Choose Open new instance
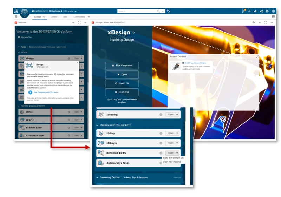 click(x=172, y=162)
